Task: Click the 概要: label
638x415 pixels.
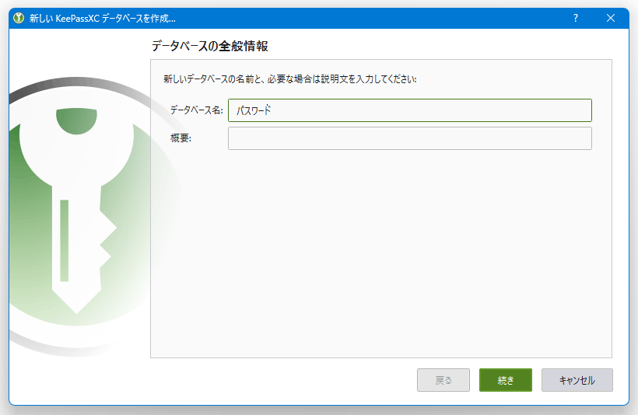Action: (181, 138)
